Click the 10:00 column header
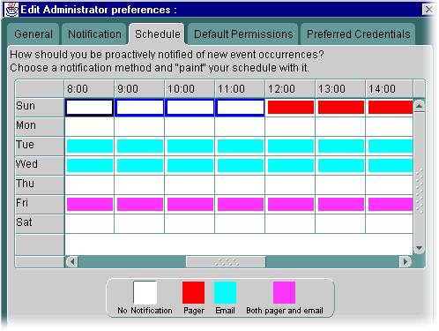This screenshot has width=439, height=331. pos(190,89)
